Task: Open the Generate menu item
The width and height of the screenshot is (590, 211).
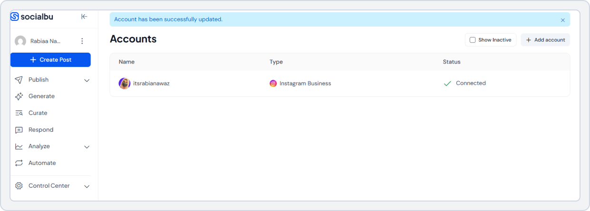Action: pos(41,96)
